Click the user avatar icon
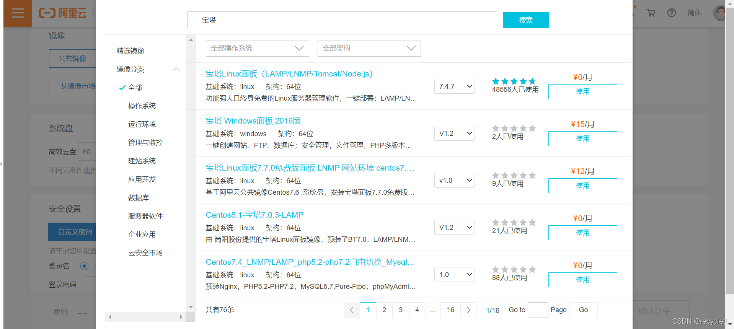The width and height of the screenshot is (734, 329). click(x=719, y=13)
